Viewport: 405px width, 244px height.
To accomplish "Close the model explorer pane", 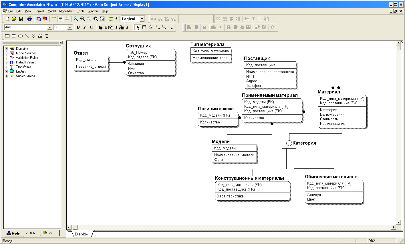I will [x=61, y=43].
